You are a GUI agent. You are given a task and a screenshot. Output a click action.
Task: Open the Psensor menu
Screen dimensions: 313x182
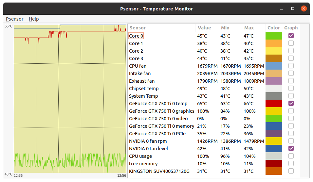point(14,19)
